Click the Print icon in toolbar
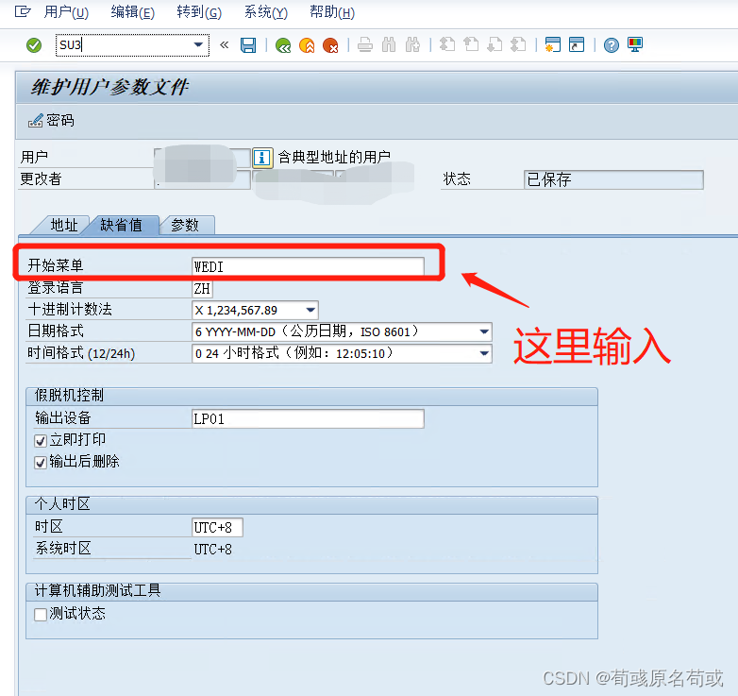The height and width of the screenshot is (696, 738). [x=365, y=45]
